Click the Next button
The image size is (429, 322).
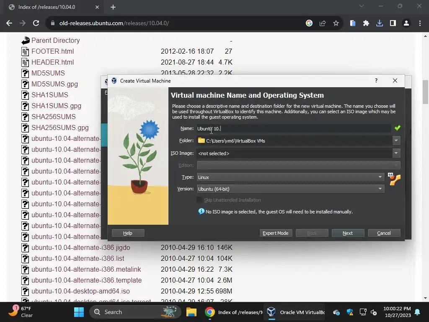348,233
